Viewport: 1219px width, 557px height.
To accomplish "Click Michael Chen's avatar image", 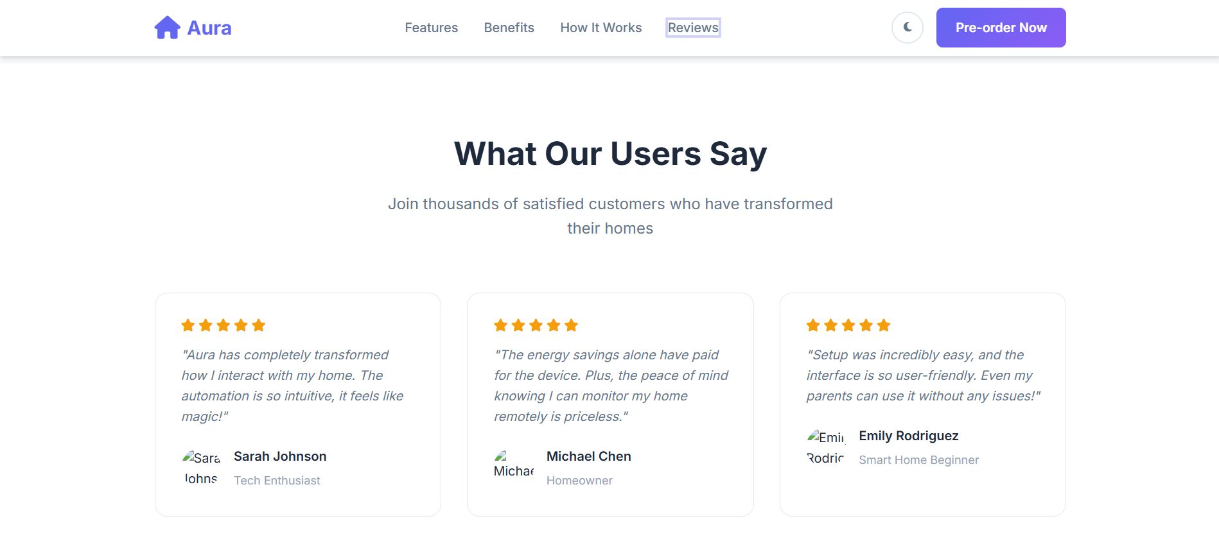I will pyautogui.click(x=513, y=468).
